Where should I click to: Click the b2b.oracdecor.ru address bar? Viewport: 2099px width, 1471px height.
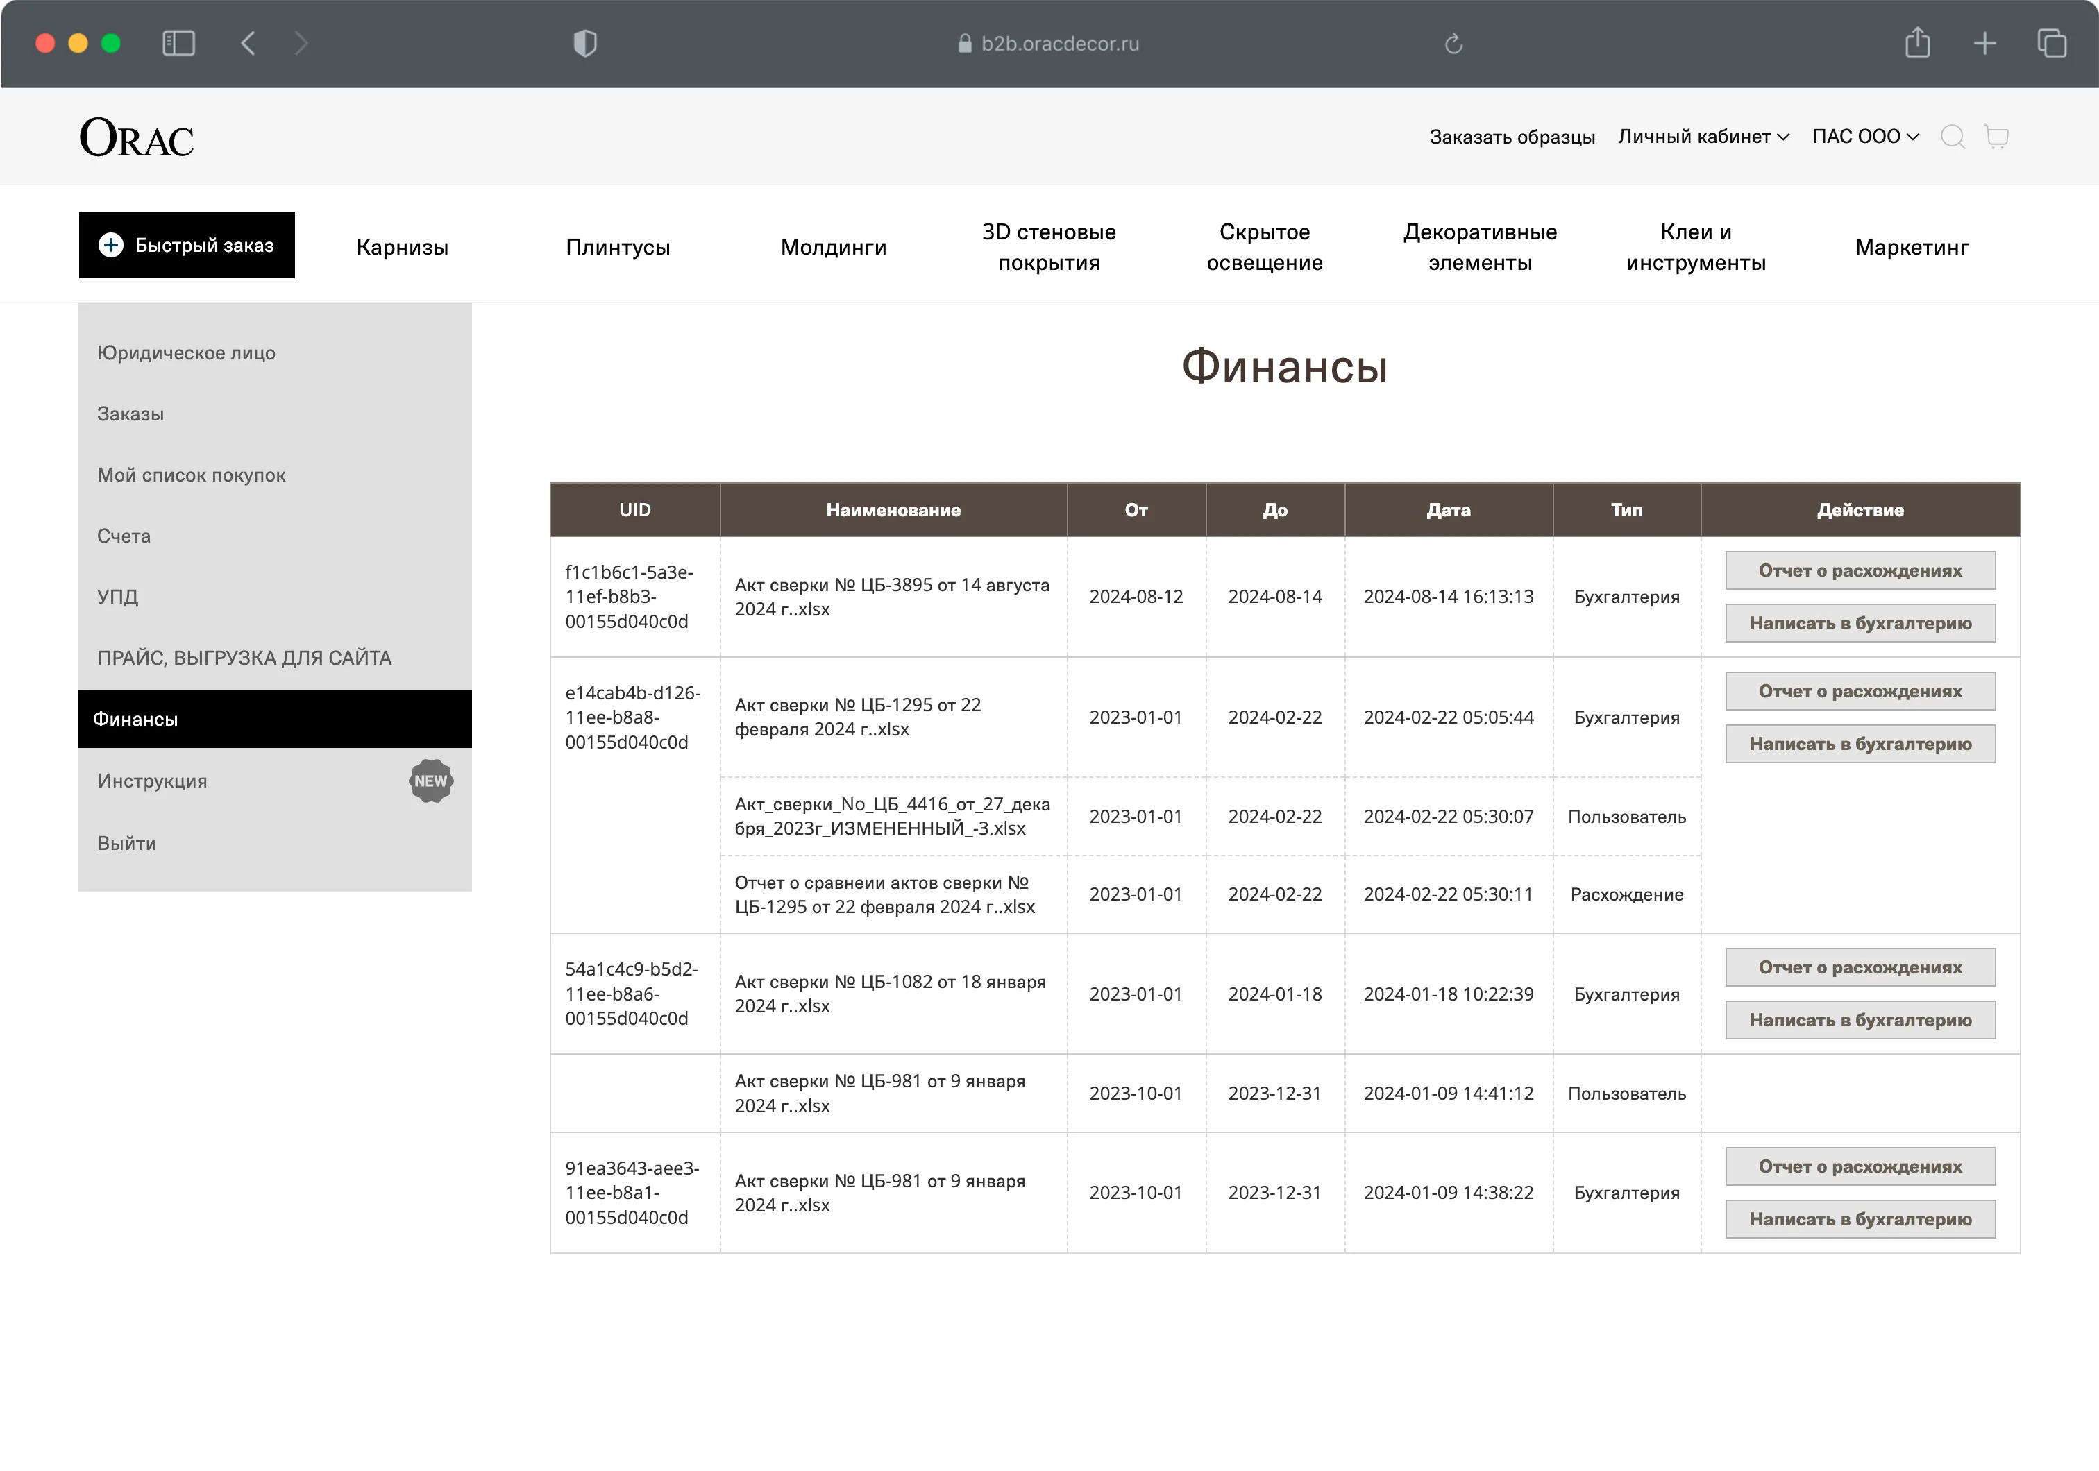1059,43
